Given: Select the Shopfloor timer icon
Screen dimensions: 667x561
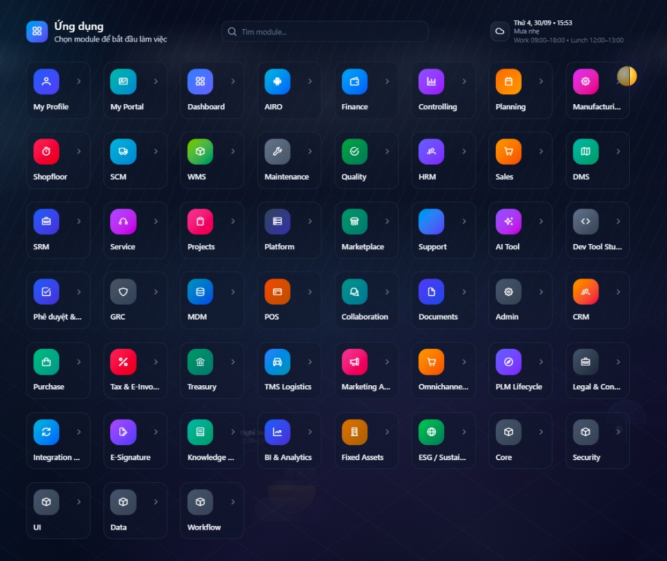Looking at the screenshot, I should [x=46, y=151].
